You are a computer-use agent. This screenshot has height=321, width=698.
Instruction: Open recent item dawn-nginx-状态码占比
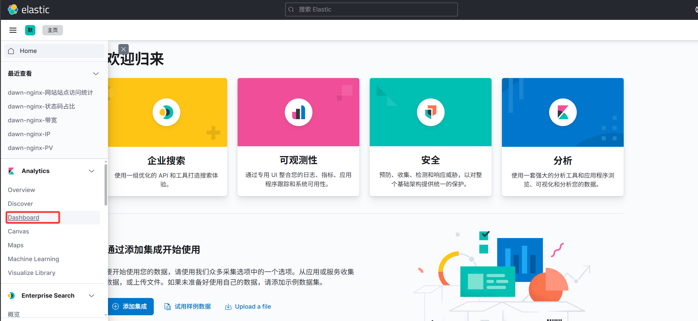pos(41,107)
